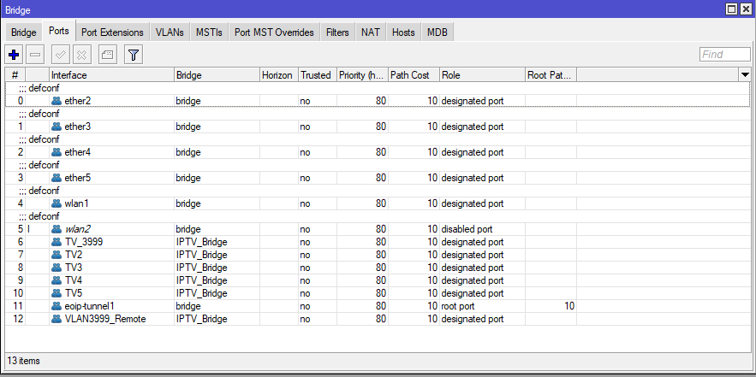Open the Port Extensions tab
This screenshot has width=756, height=377.
coord(112,32)
